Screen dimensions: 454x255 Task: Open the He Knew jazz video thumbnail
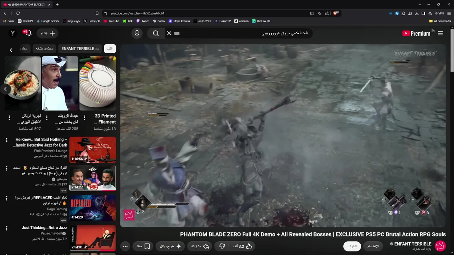tap(93, 150)
